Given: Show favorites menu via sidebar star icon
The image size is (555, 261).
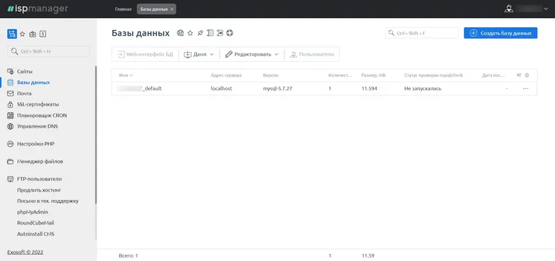Looking at the screenshot, I should [22, 34].
